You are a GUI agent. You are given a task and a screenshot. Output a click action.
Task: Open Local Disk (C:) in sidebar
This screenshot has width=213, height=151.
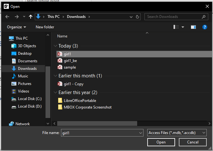[27, 99]
